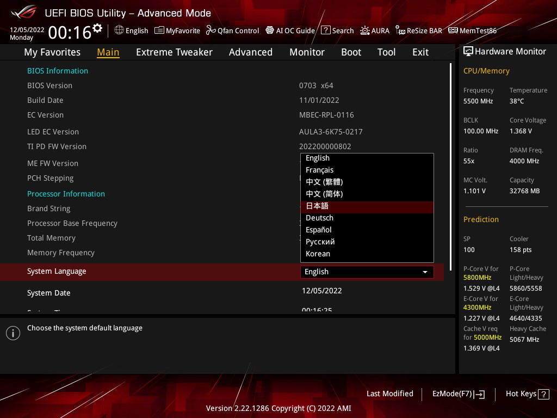Click the 1.368 V core voltage reading
Screen dimensions: 557x418
coord(521,131)
